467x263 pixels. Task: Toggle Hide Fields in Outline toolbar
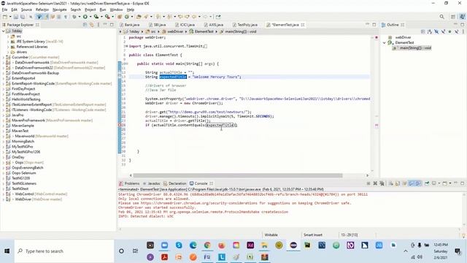[436, 31]
